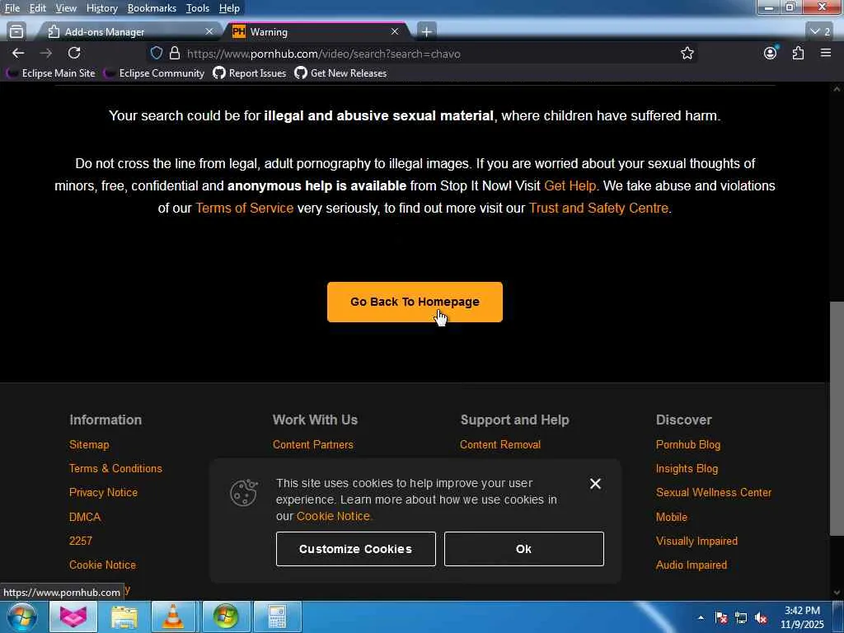The height and width of the screenshot is (633, 844).
Task: Open the Privacy Notice footer link
Action: (x=103, y=493)
